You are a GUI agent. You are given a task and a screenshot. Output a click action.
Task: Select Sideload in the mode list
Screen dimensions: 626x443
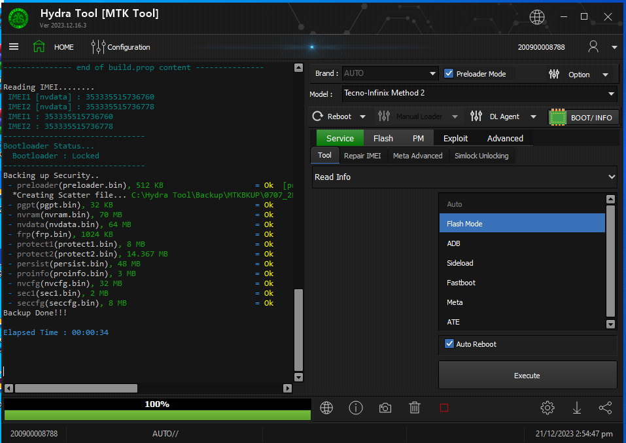click(522, 263)
